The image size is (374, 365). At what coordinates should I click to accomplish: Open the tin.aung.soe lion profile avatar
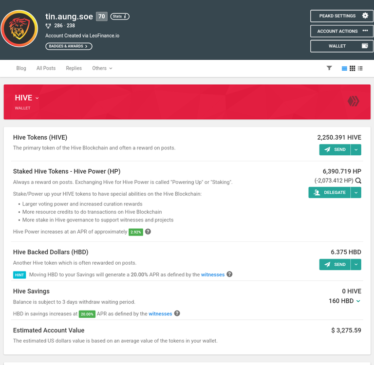pos(19,28)
